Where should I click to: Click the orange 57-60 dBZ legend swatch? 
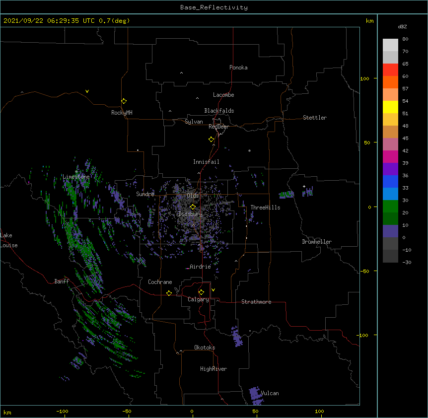tap(390, 82)
